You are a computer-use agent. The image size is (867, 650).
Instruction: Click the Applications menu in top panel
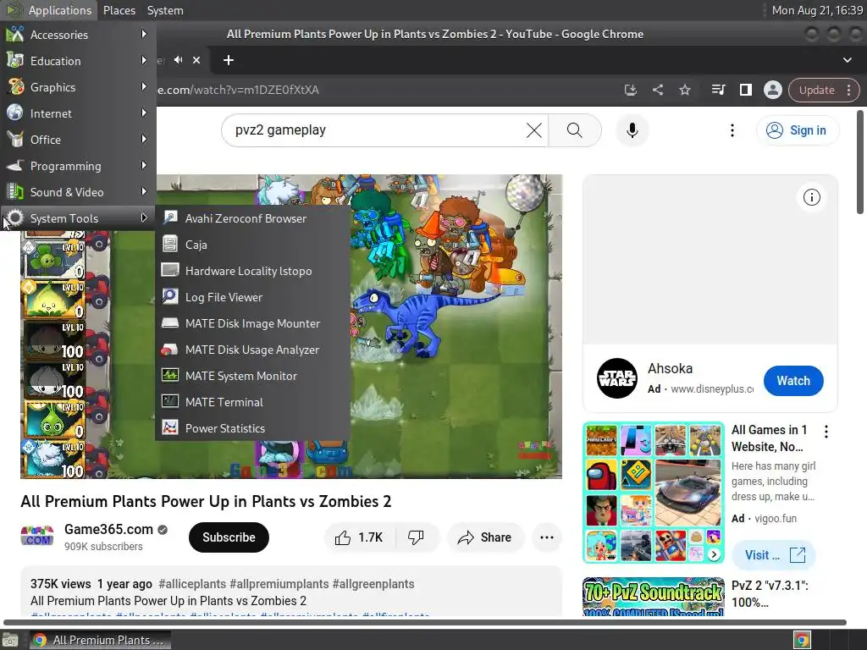(x=48, y=10)
